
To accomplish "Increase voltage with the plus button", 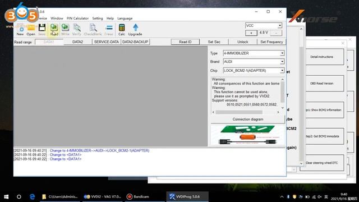I will pyautogui.click(x=251, y=33).
